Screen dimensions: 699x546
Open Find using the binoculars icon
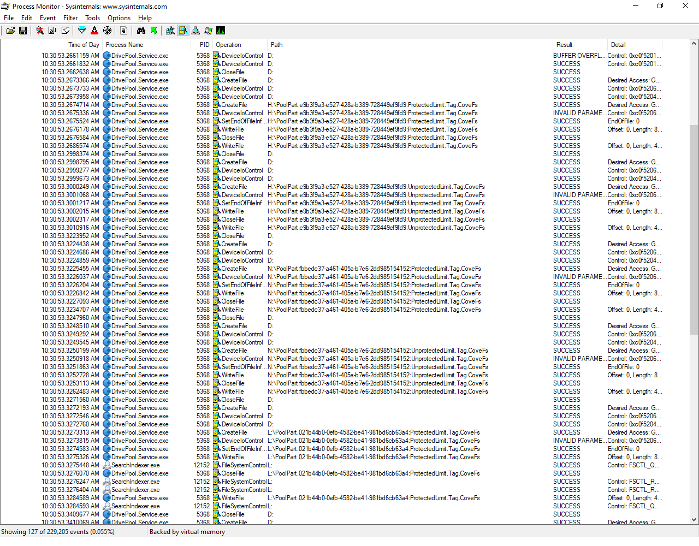[x=141, y=31]
